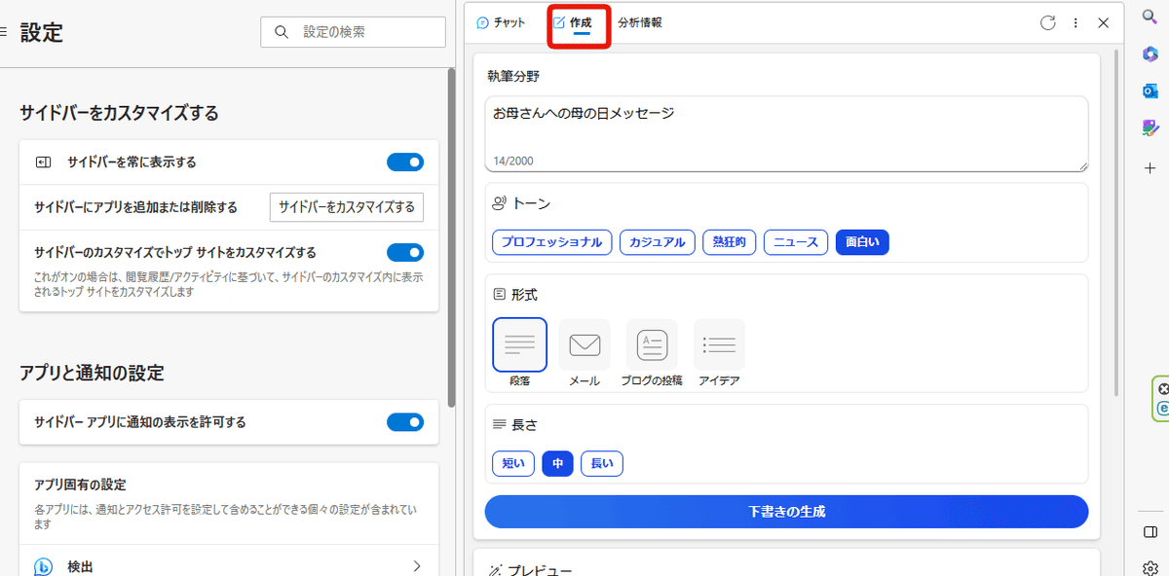This screenshot has width=1169, height=576.
Task: Open the Outlook sidebar icon
Action: click(1150, 90)
